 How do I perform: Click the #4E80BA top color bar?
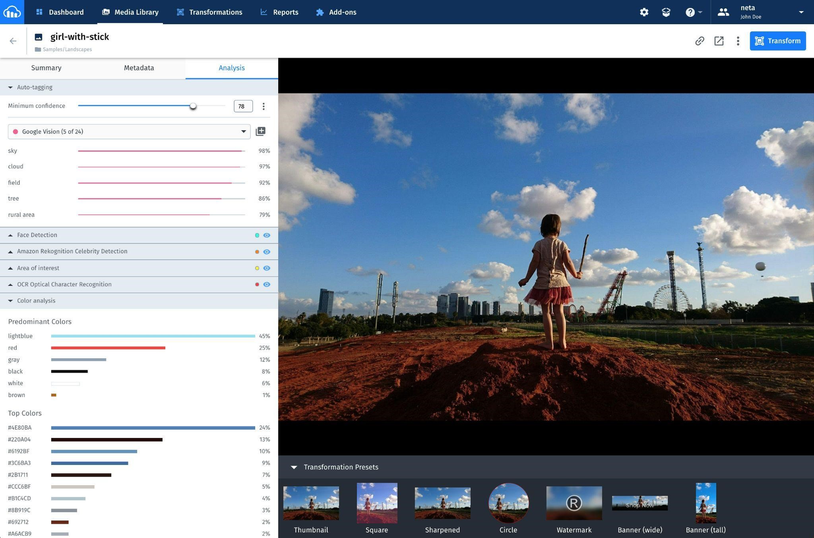pyautogui.click(x=153, y=428)
